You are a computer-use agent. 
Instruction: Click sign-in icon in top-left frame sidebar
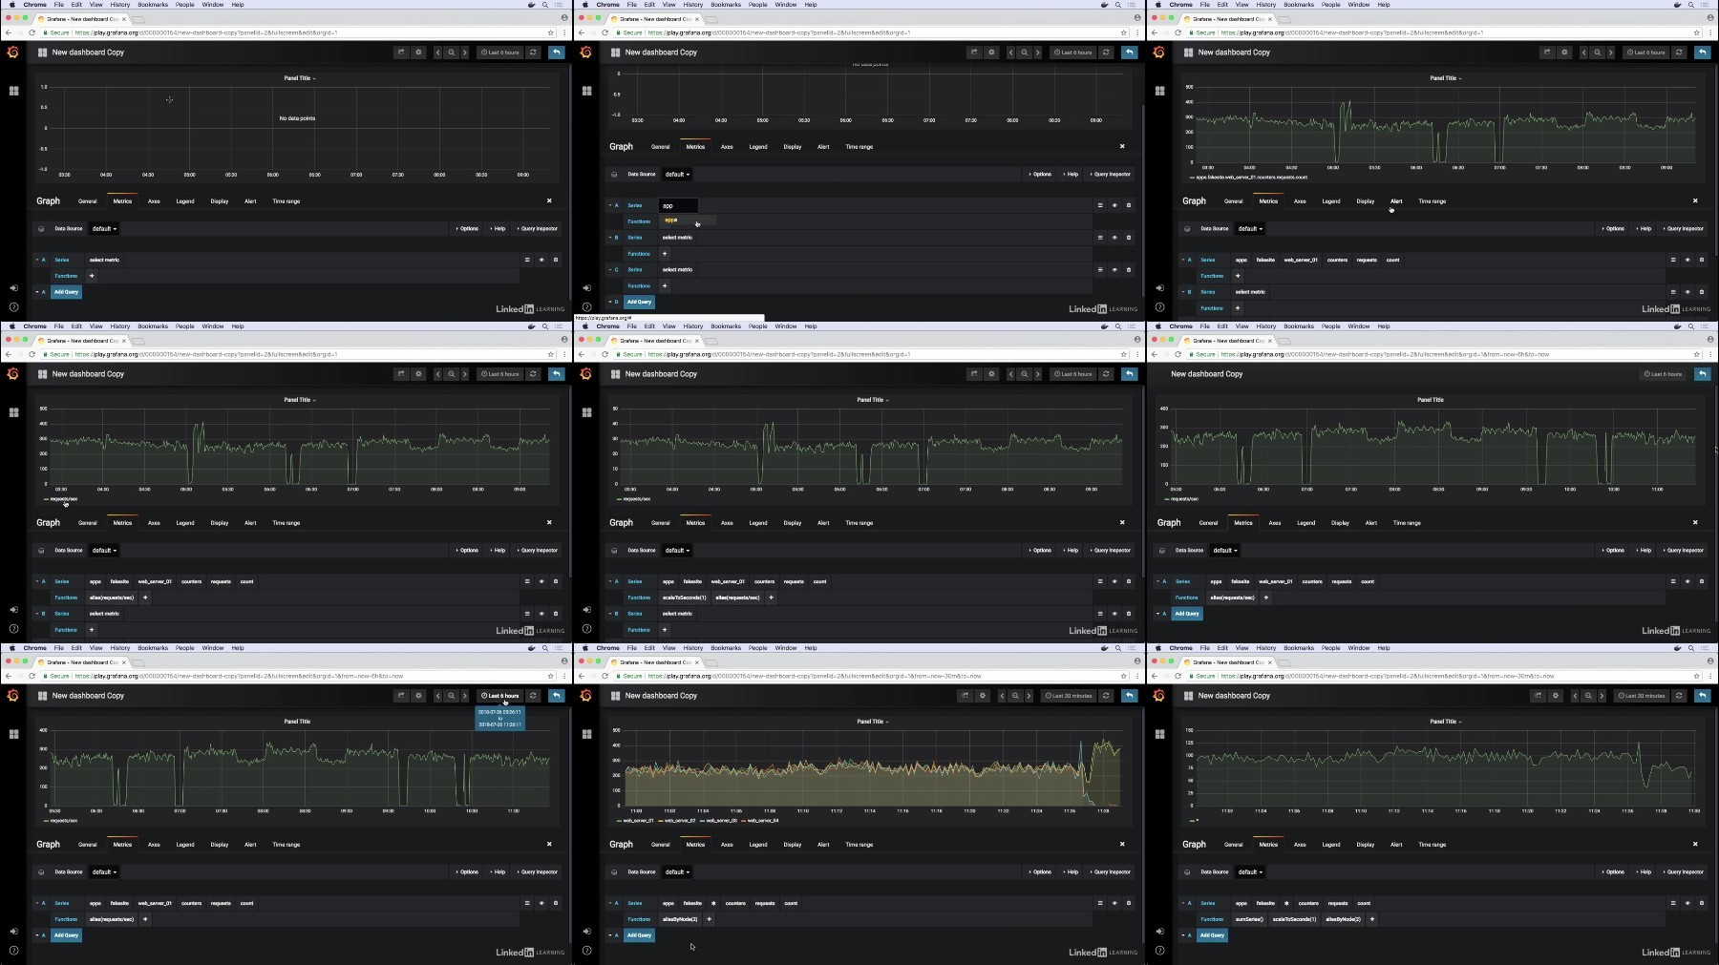(x=13, y=287)
